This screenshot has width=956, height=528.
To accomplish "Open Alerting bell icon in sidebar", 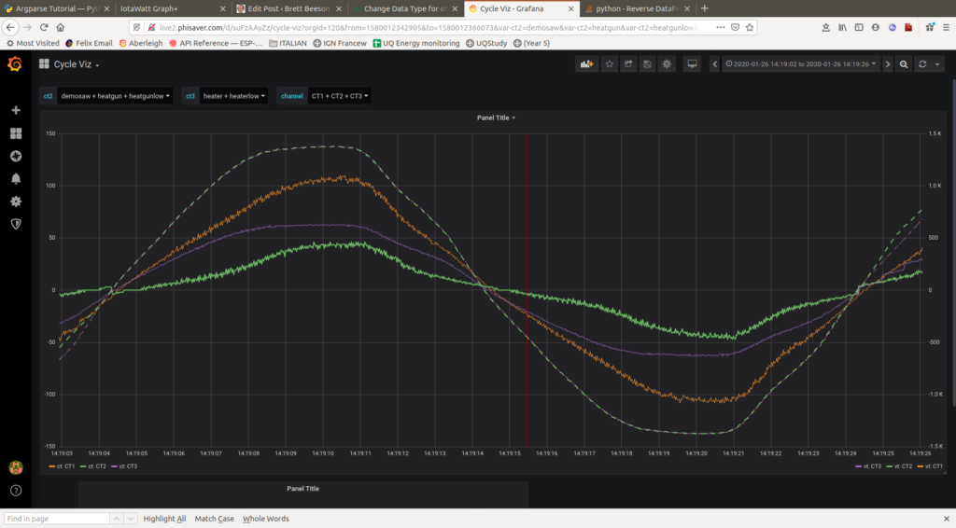I will point(16,178).
